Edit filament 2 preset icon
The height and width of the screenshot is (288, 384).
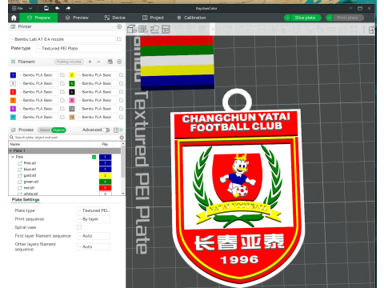pyautogui.click(x=122, y=75)
